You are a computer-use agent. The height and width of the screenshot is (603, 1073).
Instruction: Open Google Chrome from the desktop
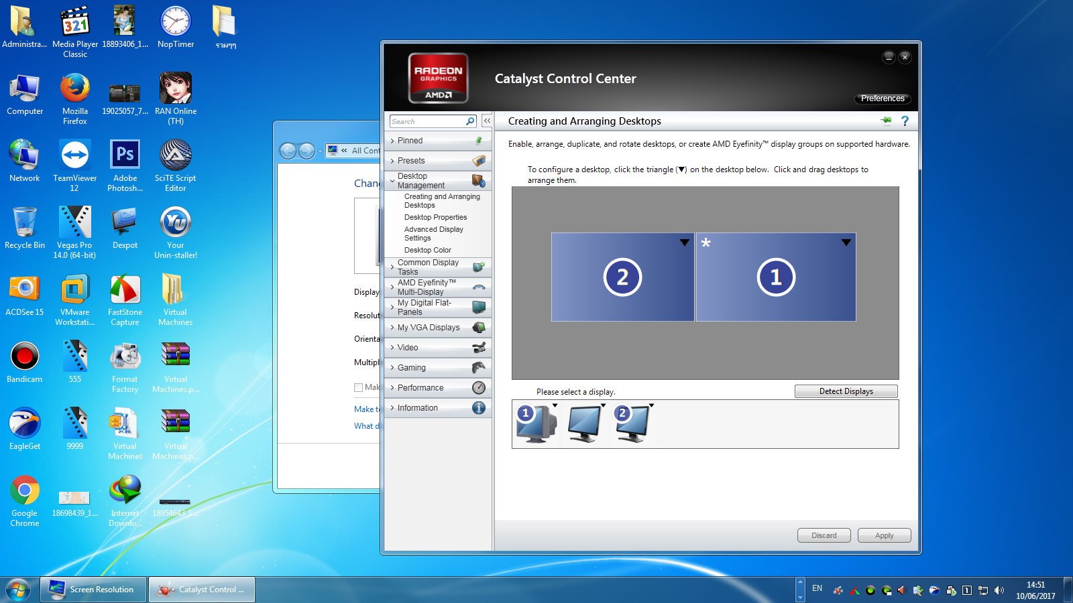pos(25,490)
